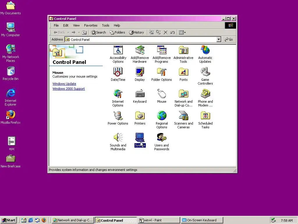Open the Date/Time applet

click(118, 74)
